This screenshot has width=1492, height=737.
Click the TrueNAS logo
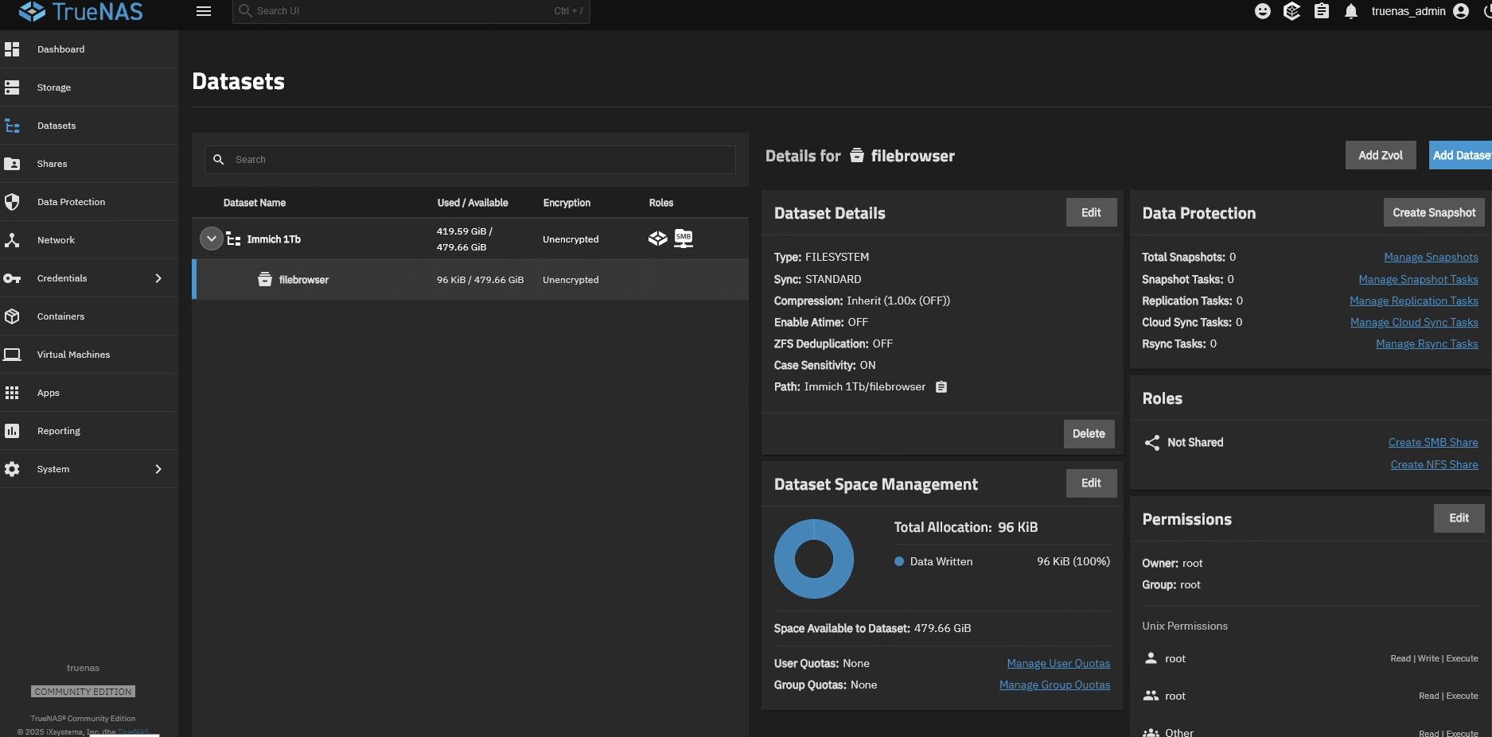point(80,12)
